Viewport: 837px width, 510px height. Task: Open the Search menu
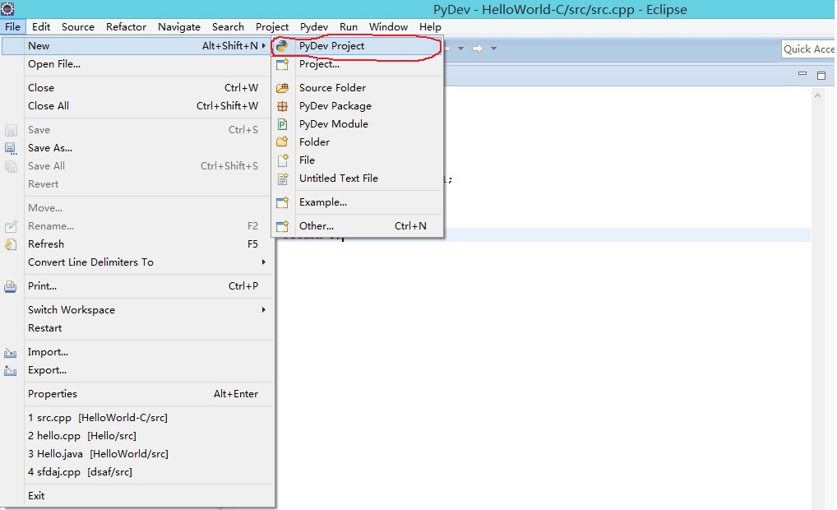point(228,26)
